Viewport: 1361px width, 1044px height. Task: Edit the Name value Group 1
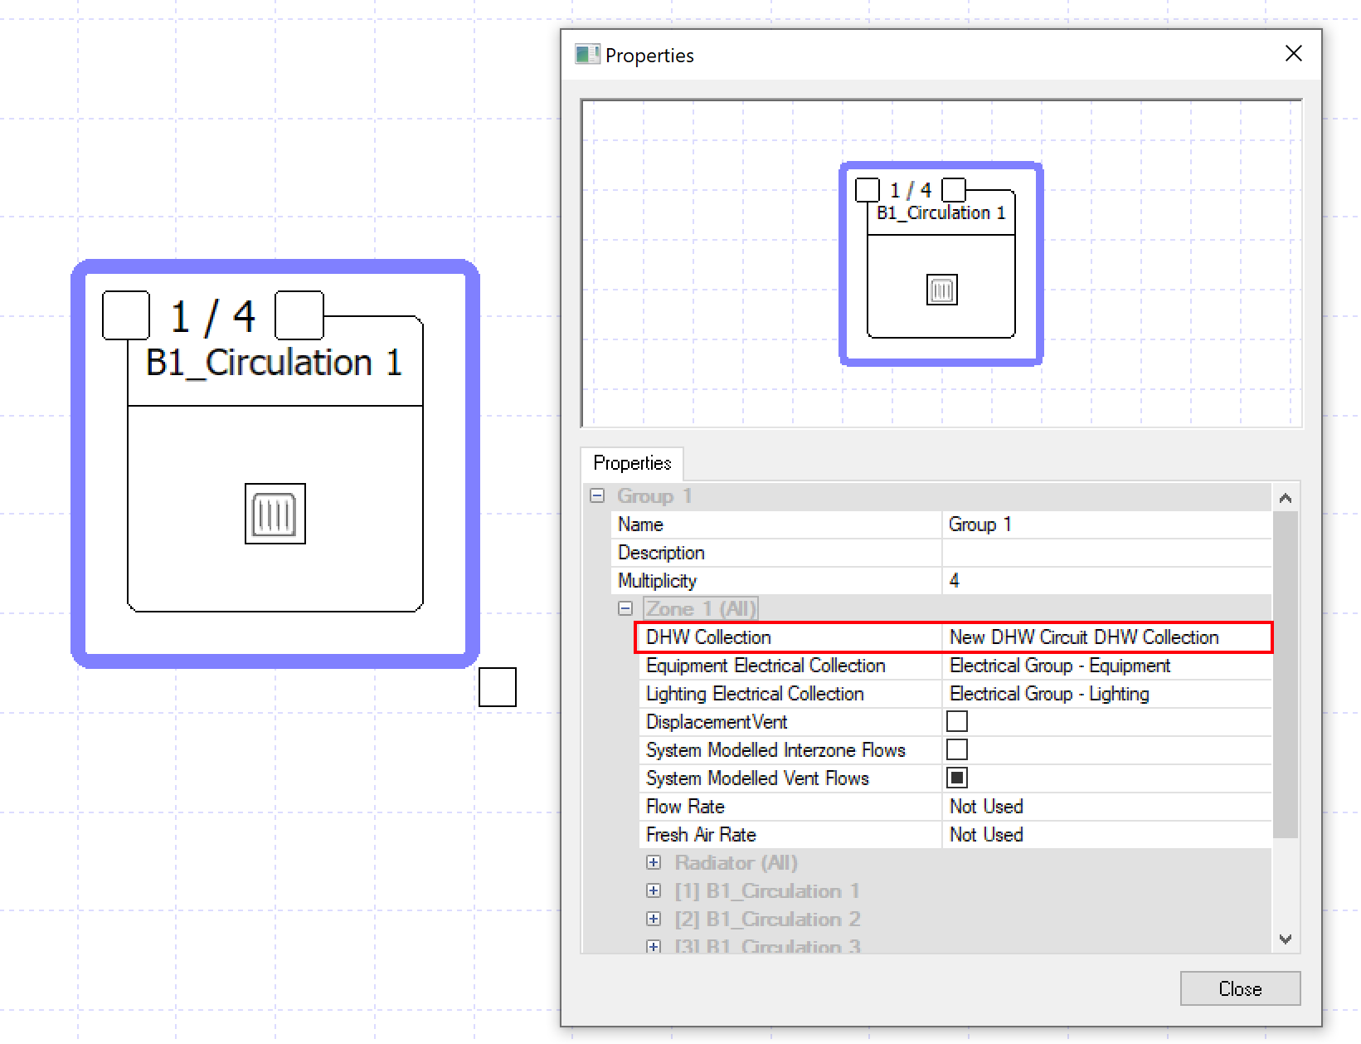tap(1106, 524)
